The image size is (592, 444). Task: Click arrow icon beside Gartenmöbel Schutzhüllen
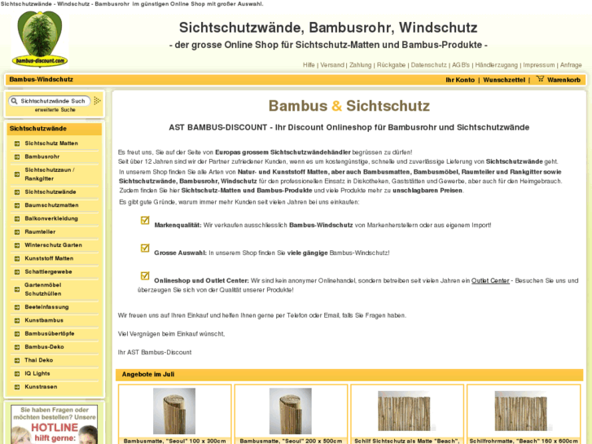(x=16, y=289)
